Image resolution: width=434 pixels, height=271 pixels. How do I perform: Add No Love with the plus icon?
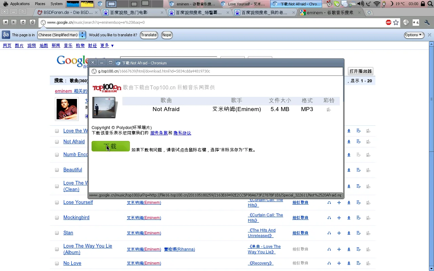[339, 263]
